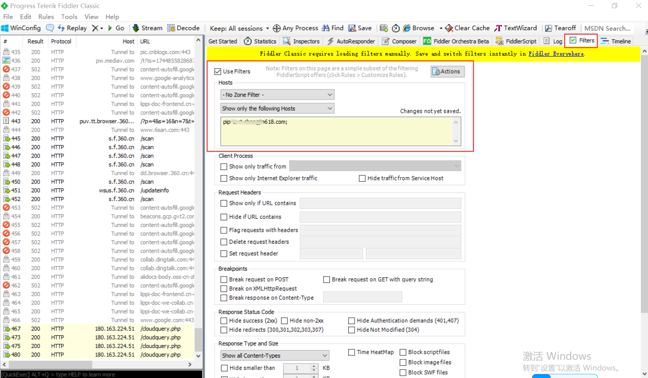648x378 pixels.
Task: Open the Help menu
Action: pyautogui.click(x=112, y=17)
